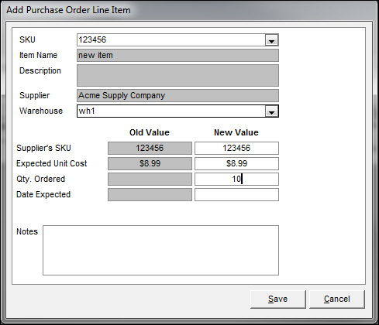
Task: Click the Add Purchase Order Line Item title bar
Action: [x=189, y=10]
